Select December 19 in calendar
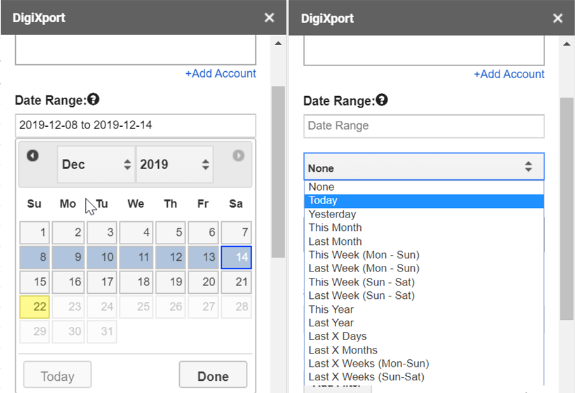Screen dimensions: 575x393 170,282
